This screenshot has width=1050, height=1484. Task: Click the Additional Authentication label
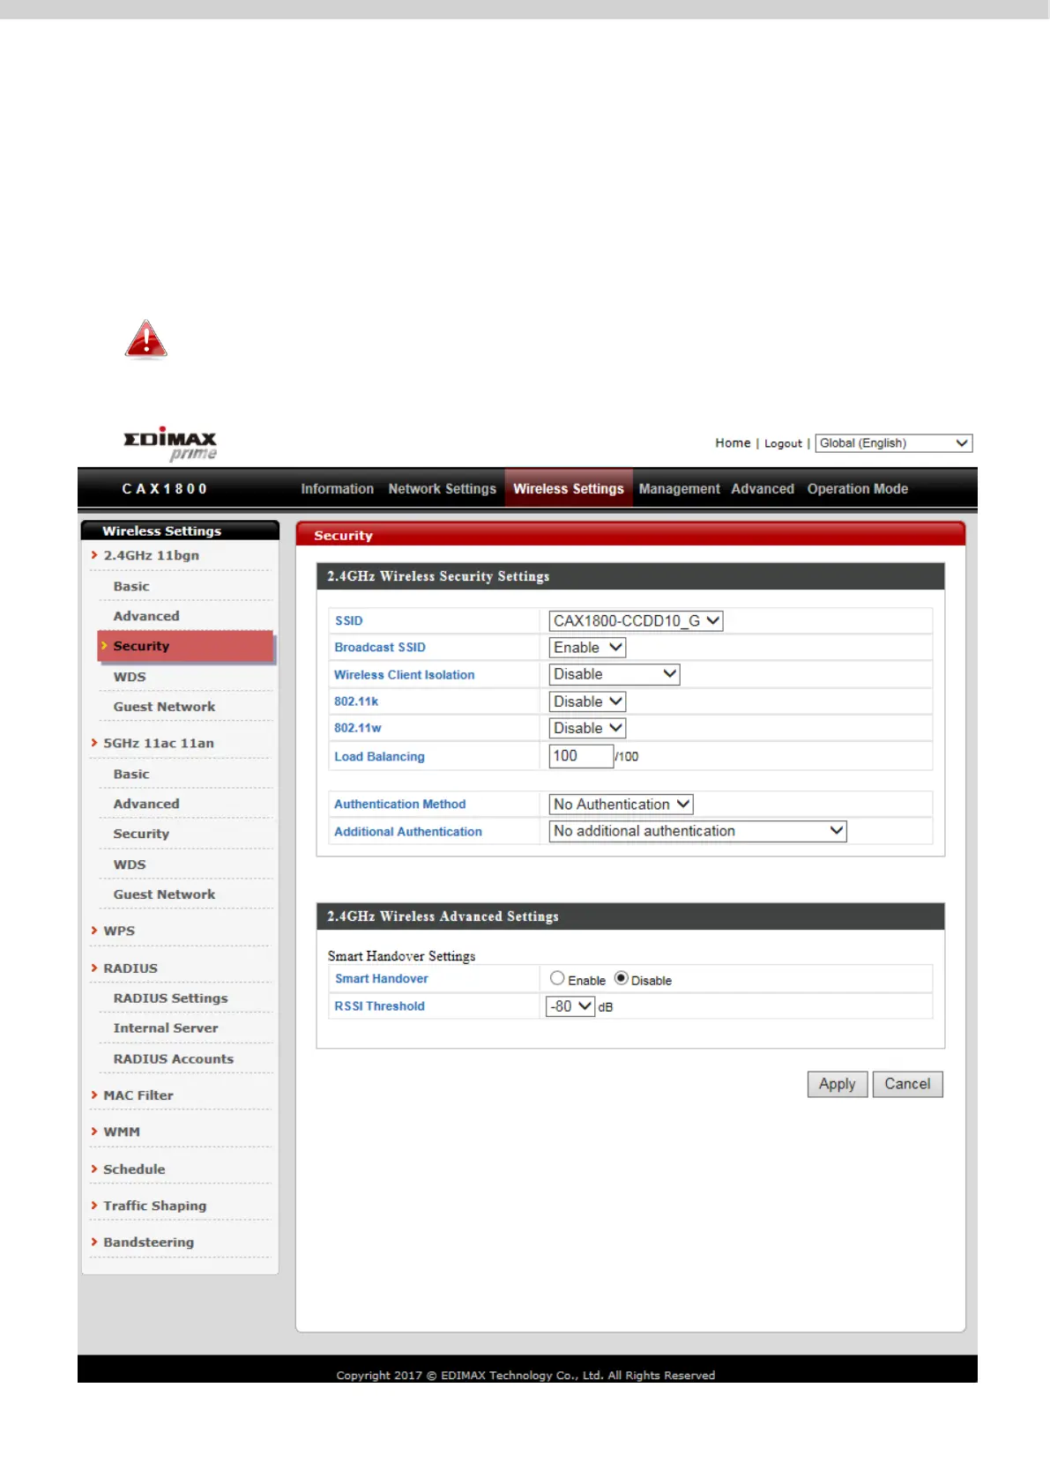pyautogui.click(x=408, y=832)
